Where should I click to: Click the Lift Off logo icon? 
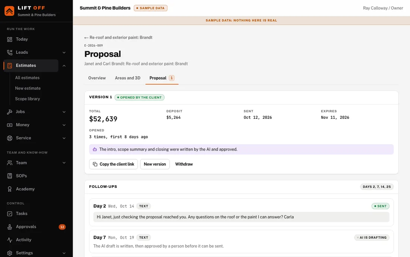point(9,11)
